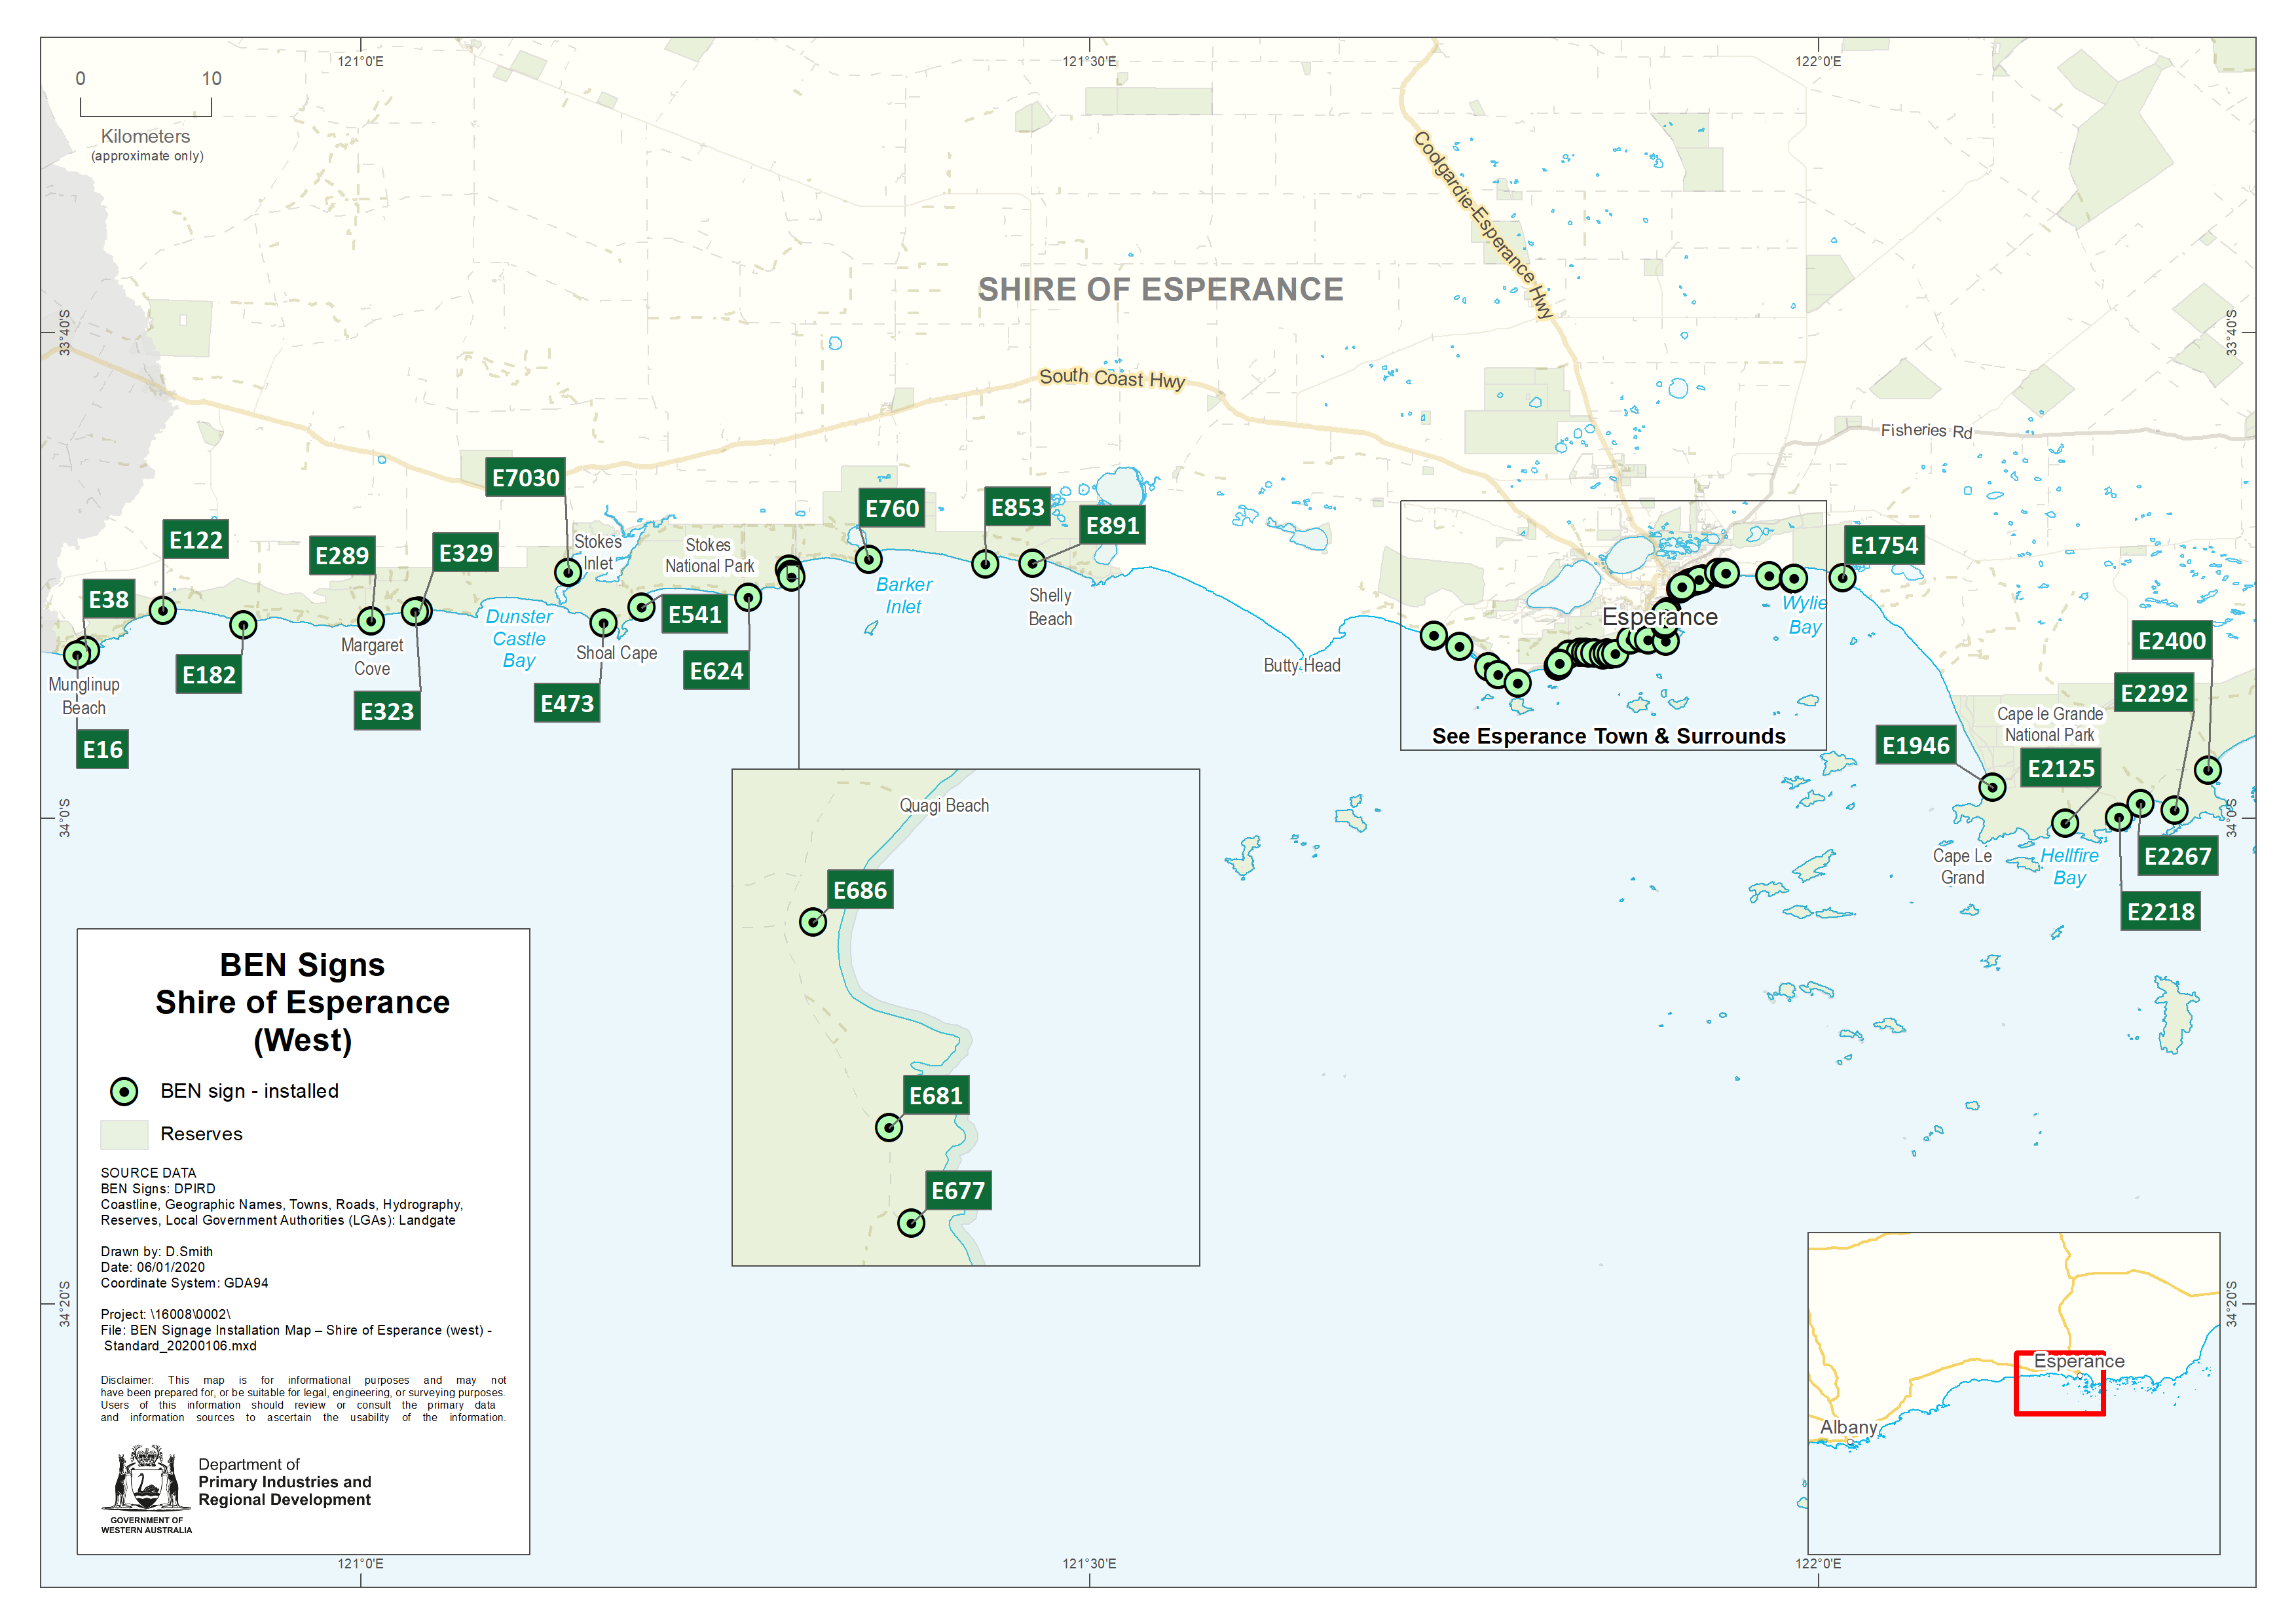Click the E7030 sign label
2296x1624 pixels.
[x=525, y=478]
